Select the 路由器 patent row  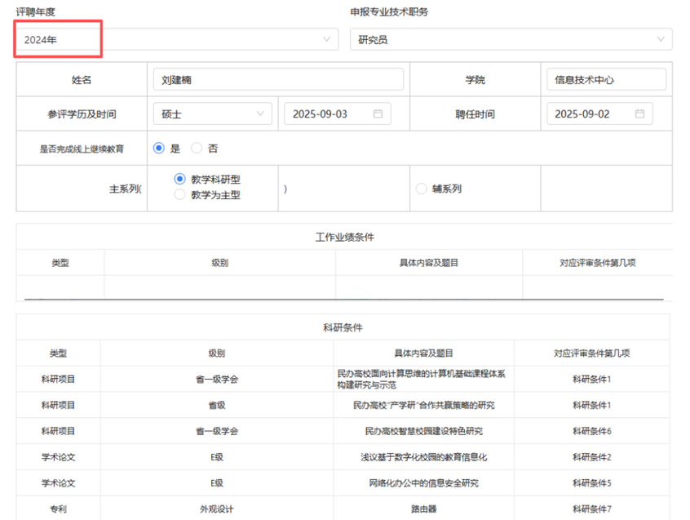click(x=423, y=509)
